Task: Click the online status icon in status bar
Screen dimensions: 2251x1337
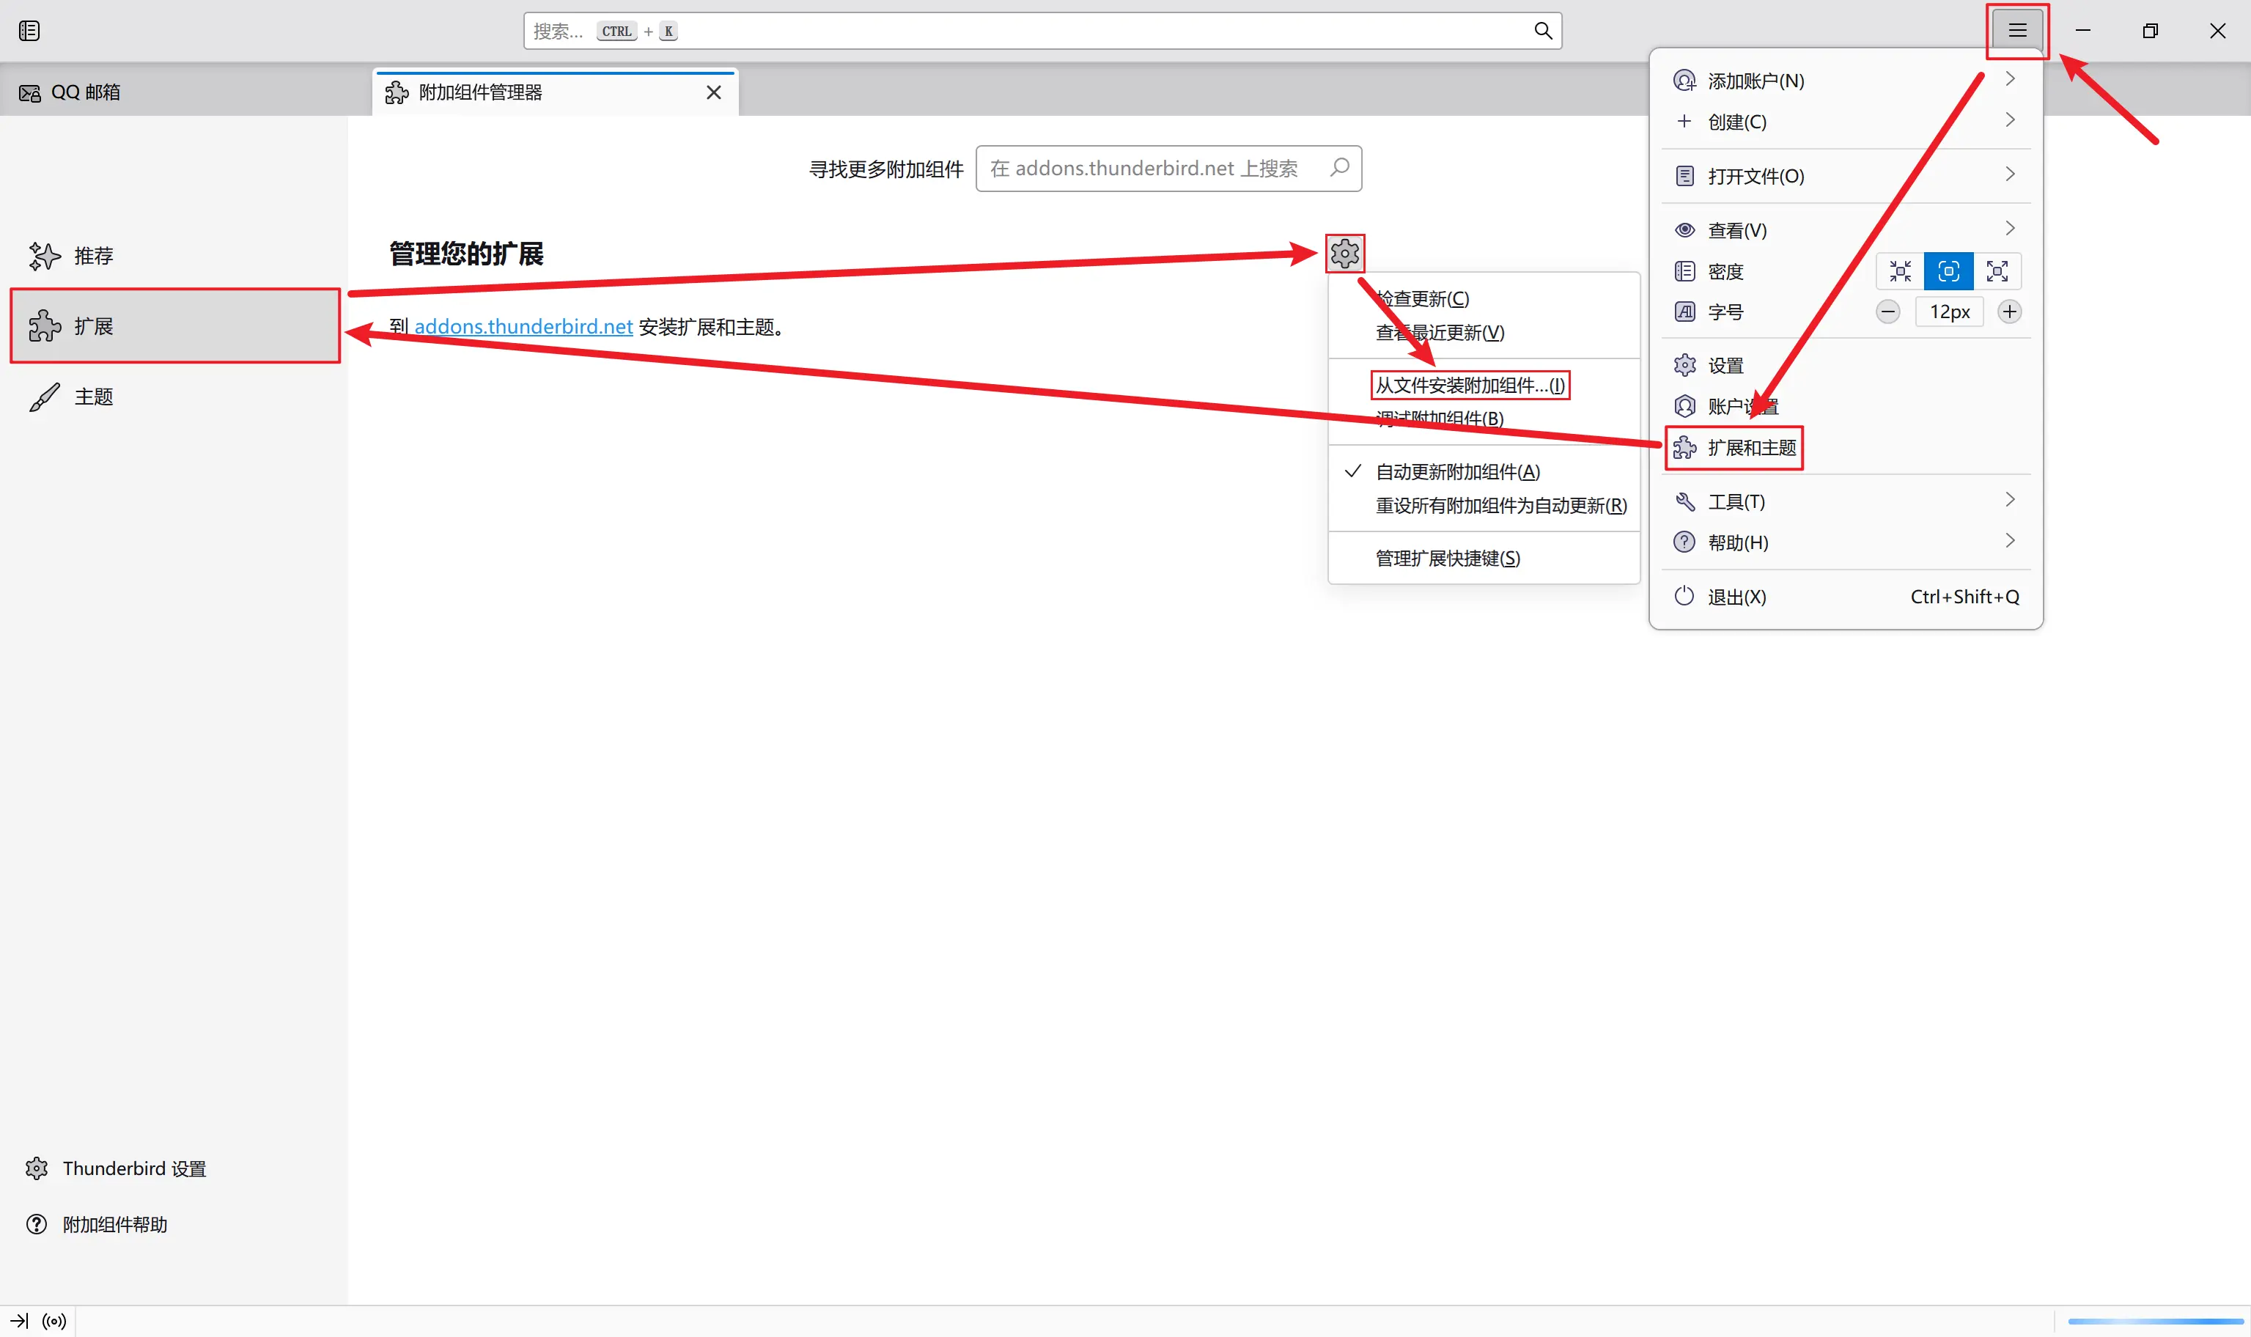Action: (x=54, y=1321)
